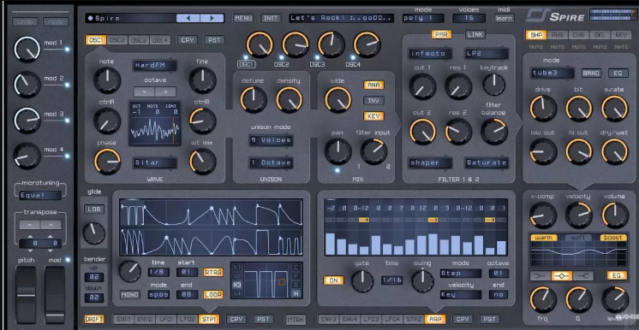Enable MONO mode for stepper
The width and height of the screenshot is (639, 330).
coord(130,295)
